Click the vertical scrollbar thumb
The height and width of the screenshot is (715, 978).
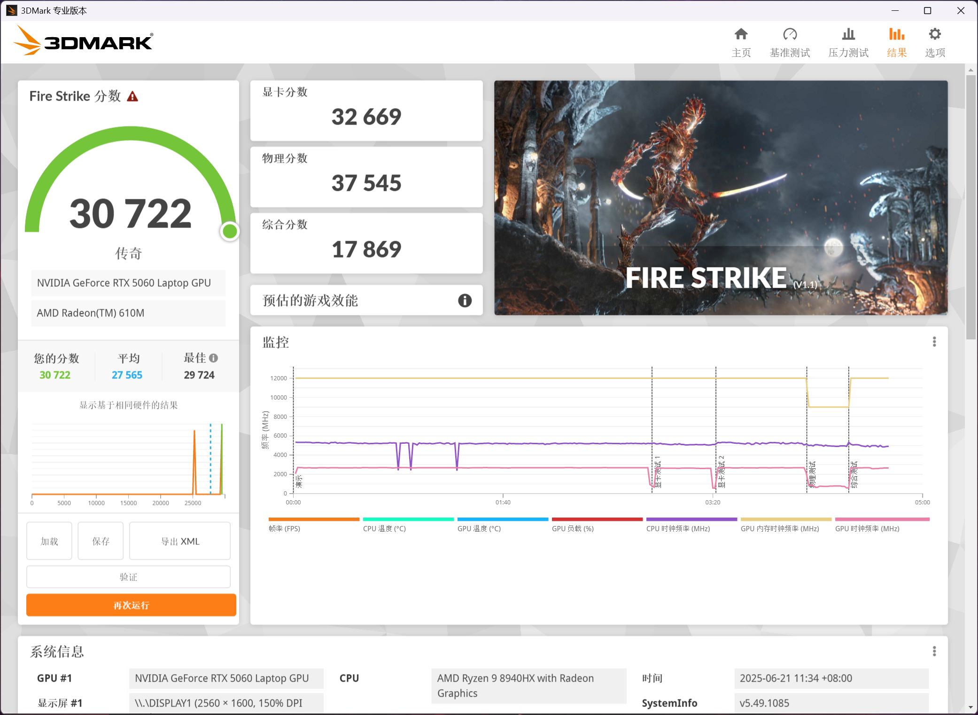[970, 207]
